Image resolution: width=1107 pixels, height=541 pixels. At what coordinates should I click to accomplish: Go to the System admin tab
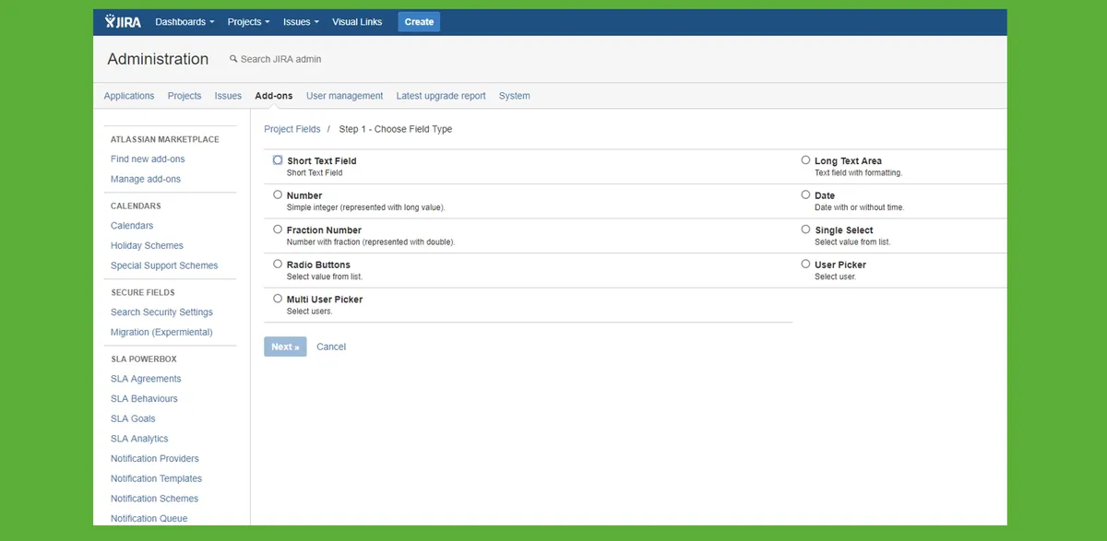(515, 96)
